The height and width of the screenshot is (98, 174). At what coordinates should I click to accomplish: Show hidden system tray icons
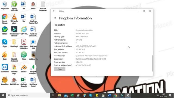(154, 95)
